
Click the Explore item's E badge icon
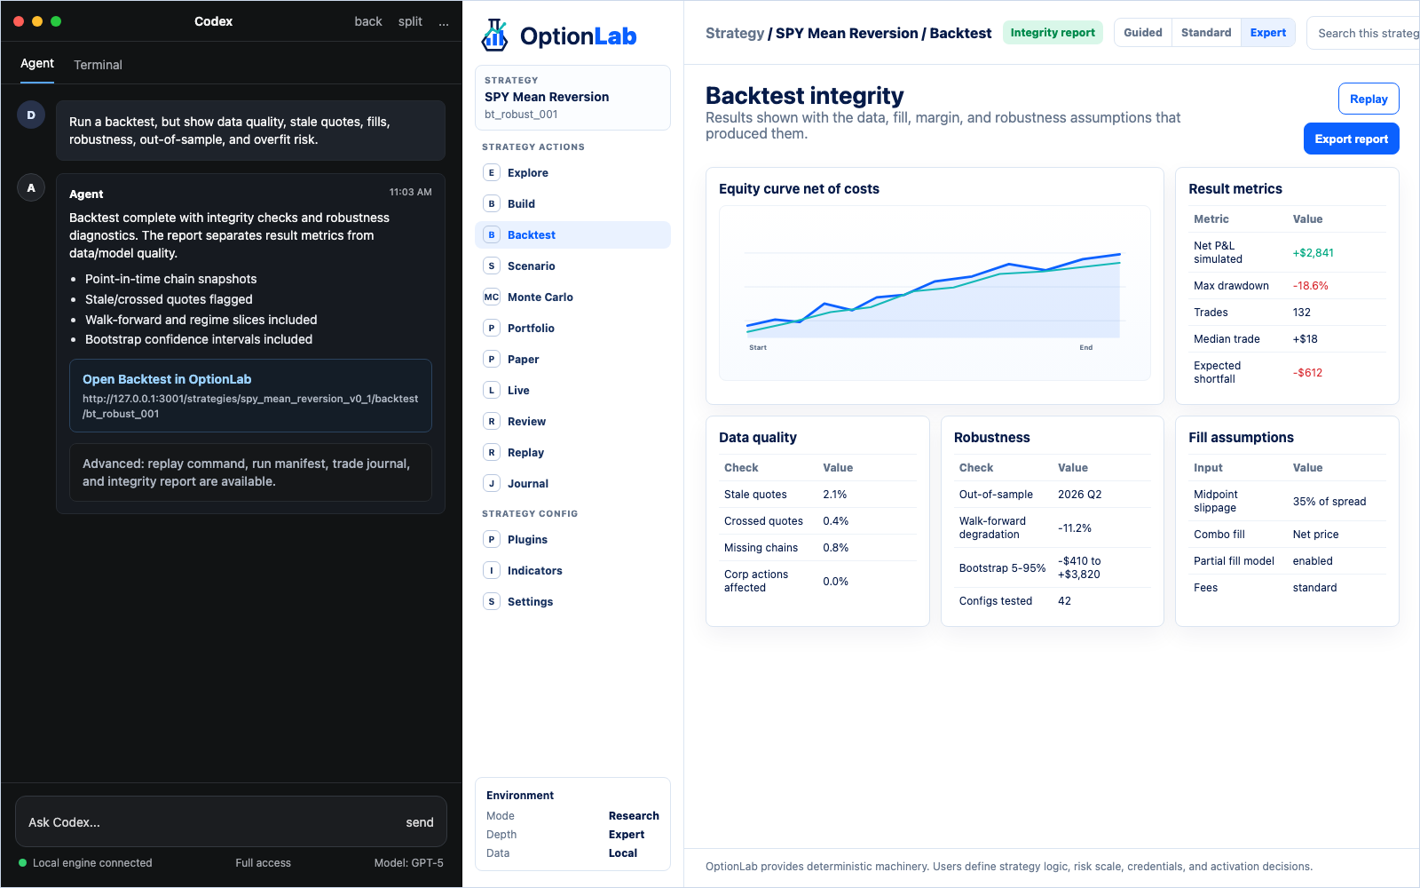pos(492,172)
